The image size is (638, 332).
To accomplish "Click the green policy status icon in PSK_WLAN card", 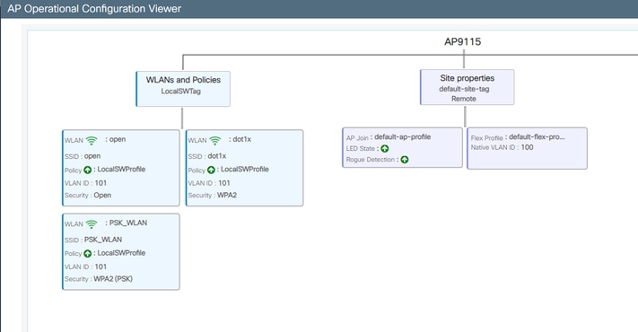I will tap(87, 253).
